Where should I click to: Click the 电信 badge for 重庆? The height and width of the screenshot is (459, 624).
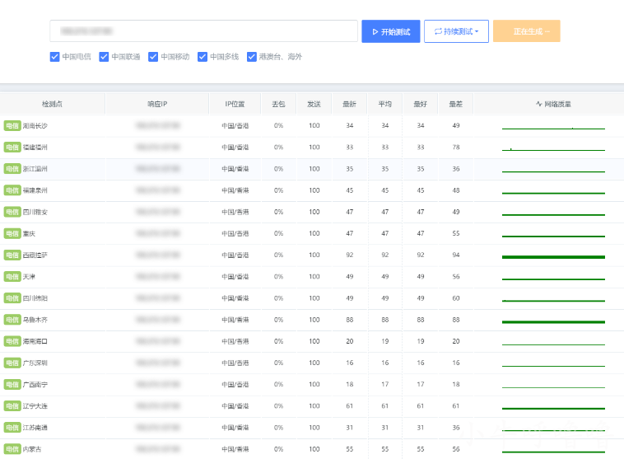12,233
